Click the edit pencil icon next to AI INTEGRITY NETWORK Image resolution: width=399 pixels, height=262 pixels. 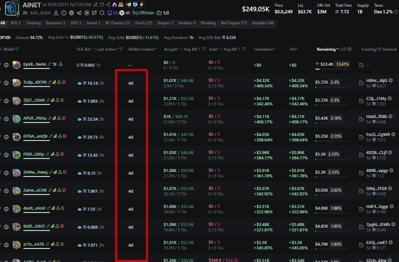[x=96, y=5]
